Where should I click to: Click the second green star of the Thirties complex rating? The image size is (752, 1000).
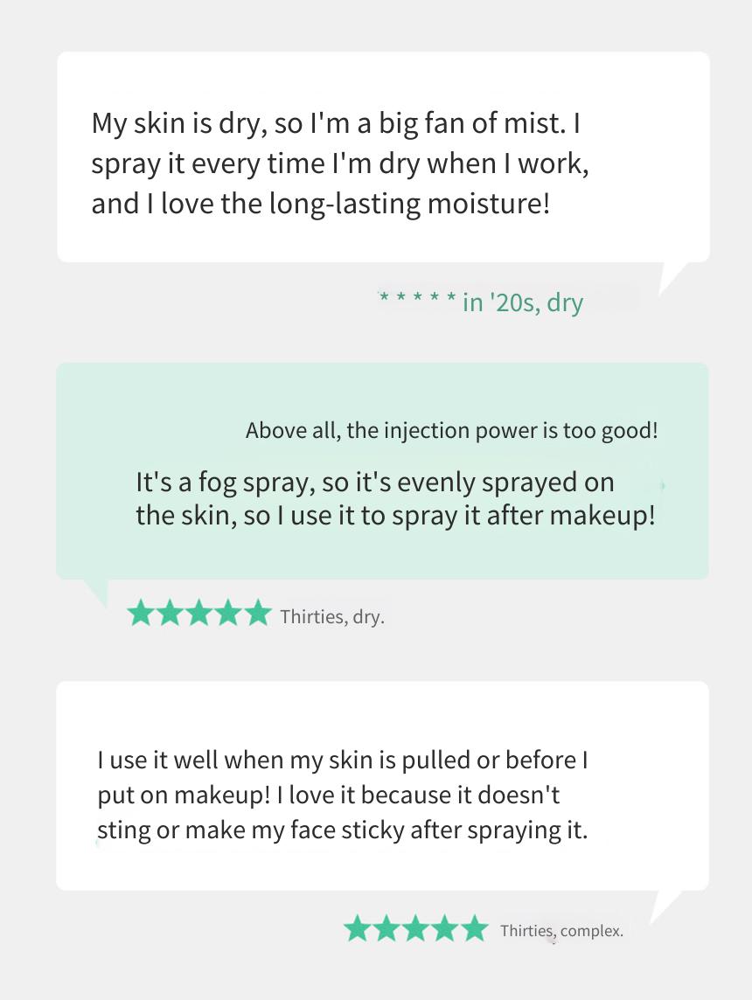click(387, 928)
